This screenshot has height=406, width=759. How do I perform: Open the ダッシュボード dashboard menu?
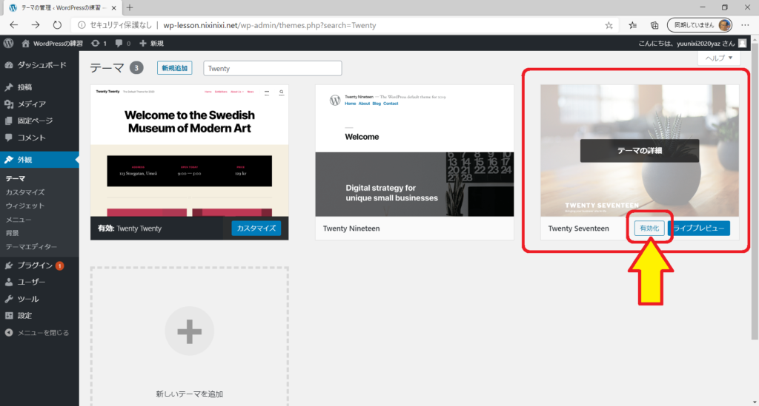point(42,64)
